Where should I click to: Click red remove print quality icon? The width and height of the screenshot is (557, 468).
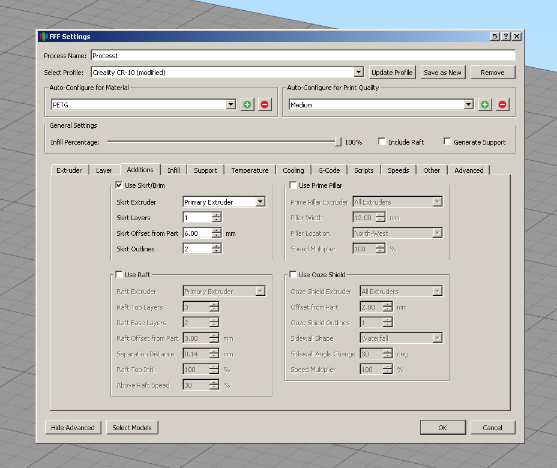point(502,104)
